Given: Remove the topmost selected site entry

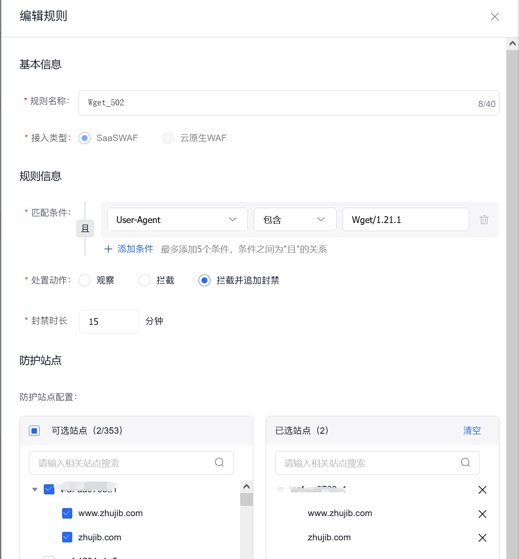Looking at the screenshot, I should coord(482,490).
